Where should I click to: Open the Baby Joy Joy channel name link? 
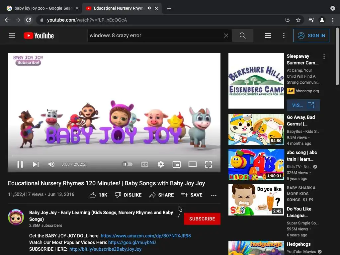coord(101,216)
